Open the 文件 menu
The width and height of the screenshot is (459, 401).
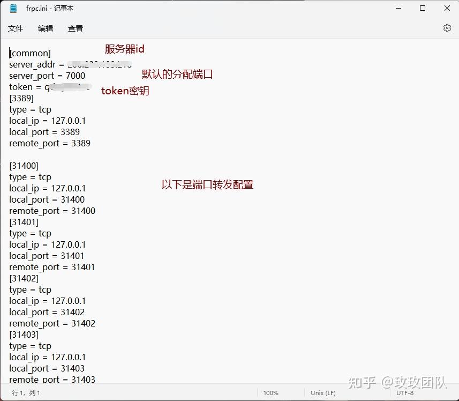point(16,28)
